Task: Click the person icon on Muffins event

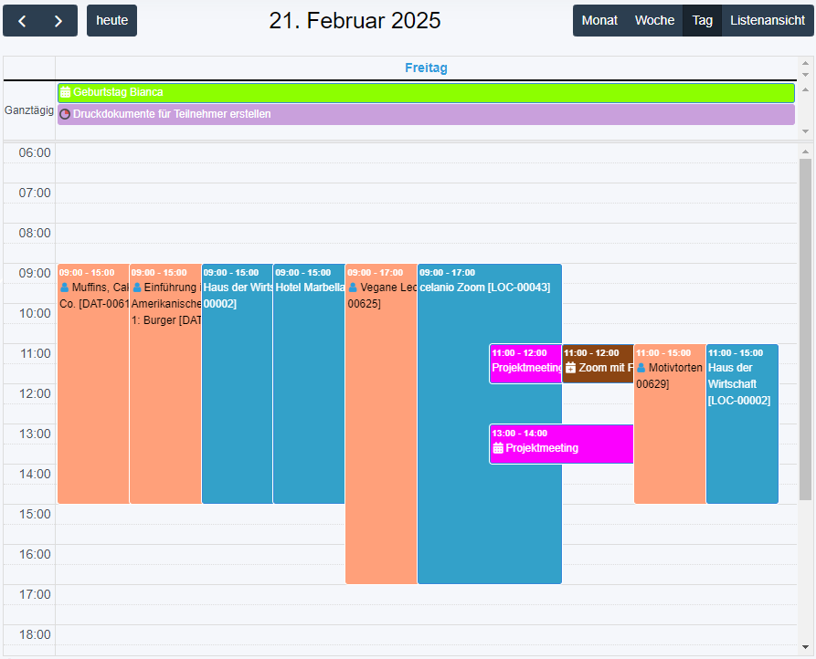Action: [65, 288]
